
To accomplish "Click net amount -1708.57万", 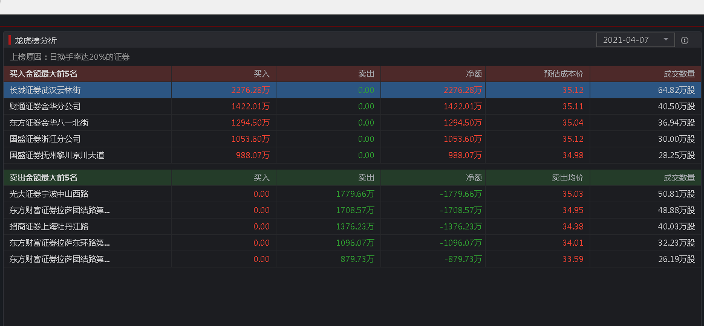I will [461, 210].
